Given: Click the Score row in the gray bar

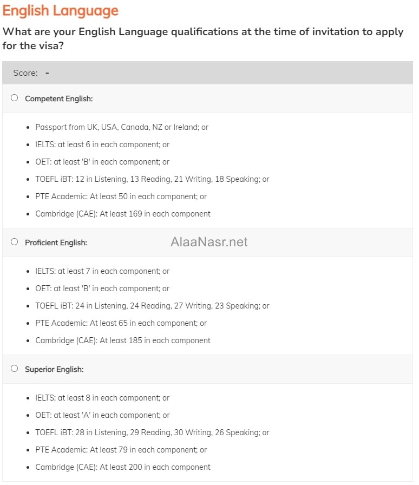Looking at the screenshot, I should click(31, 73).
